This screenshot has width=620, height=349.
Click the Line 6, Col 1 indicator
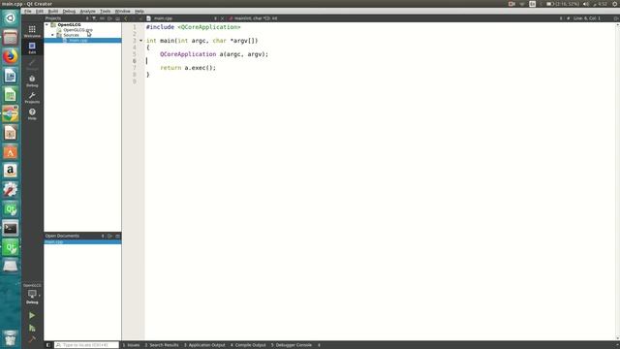click(x=587, y=18)
